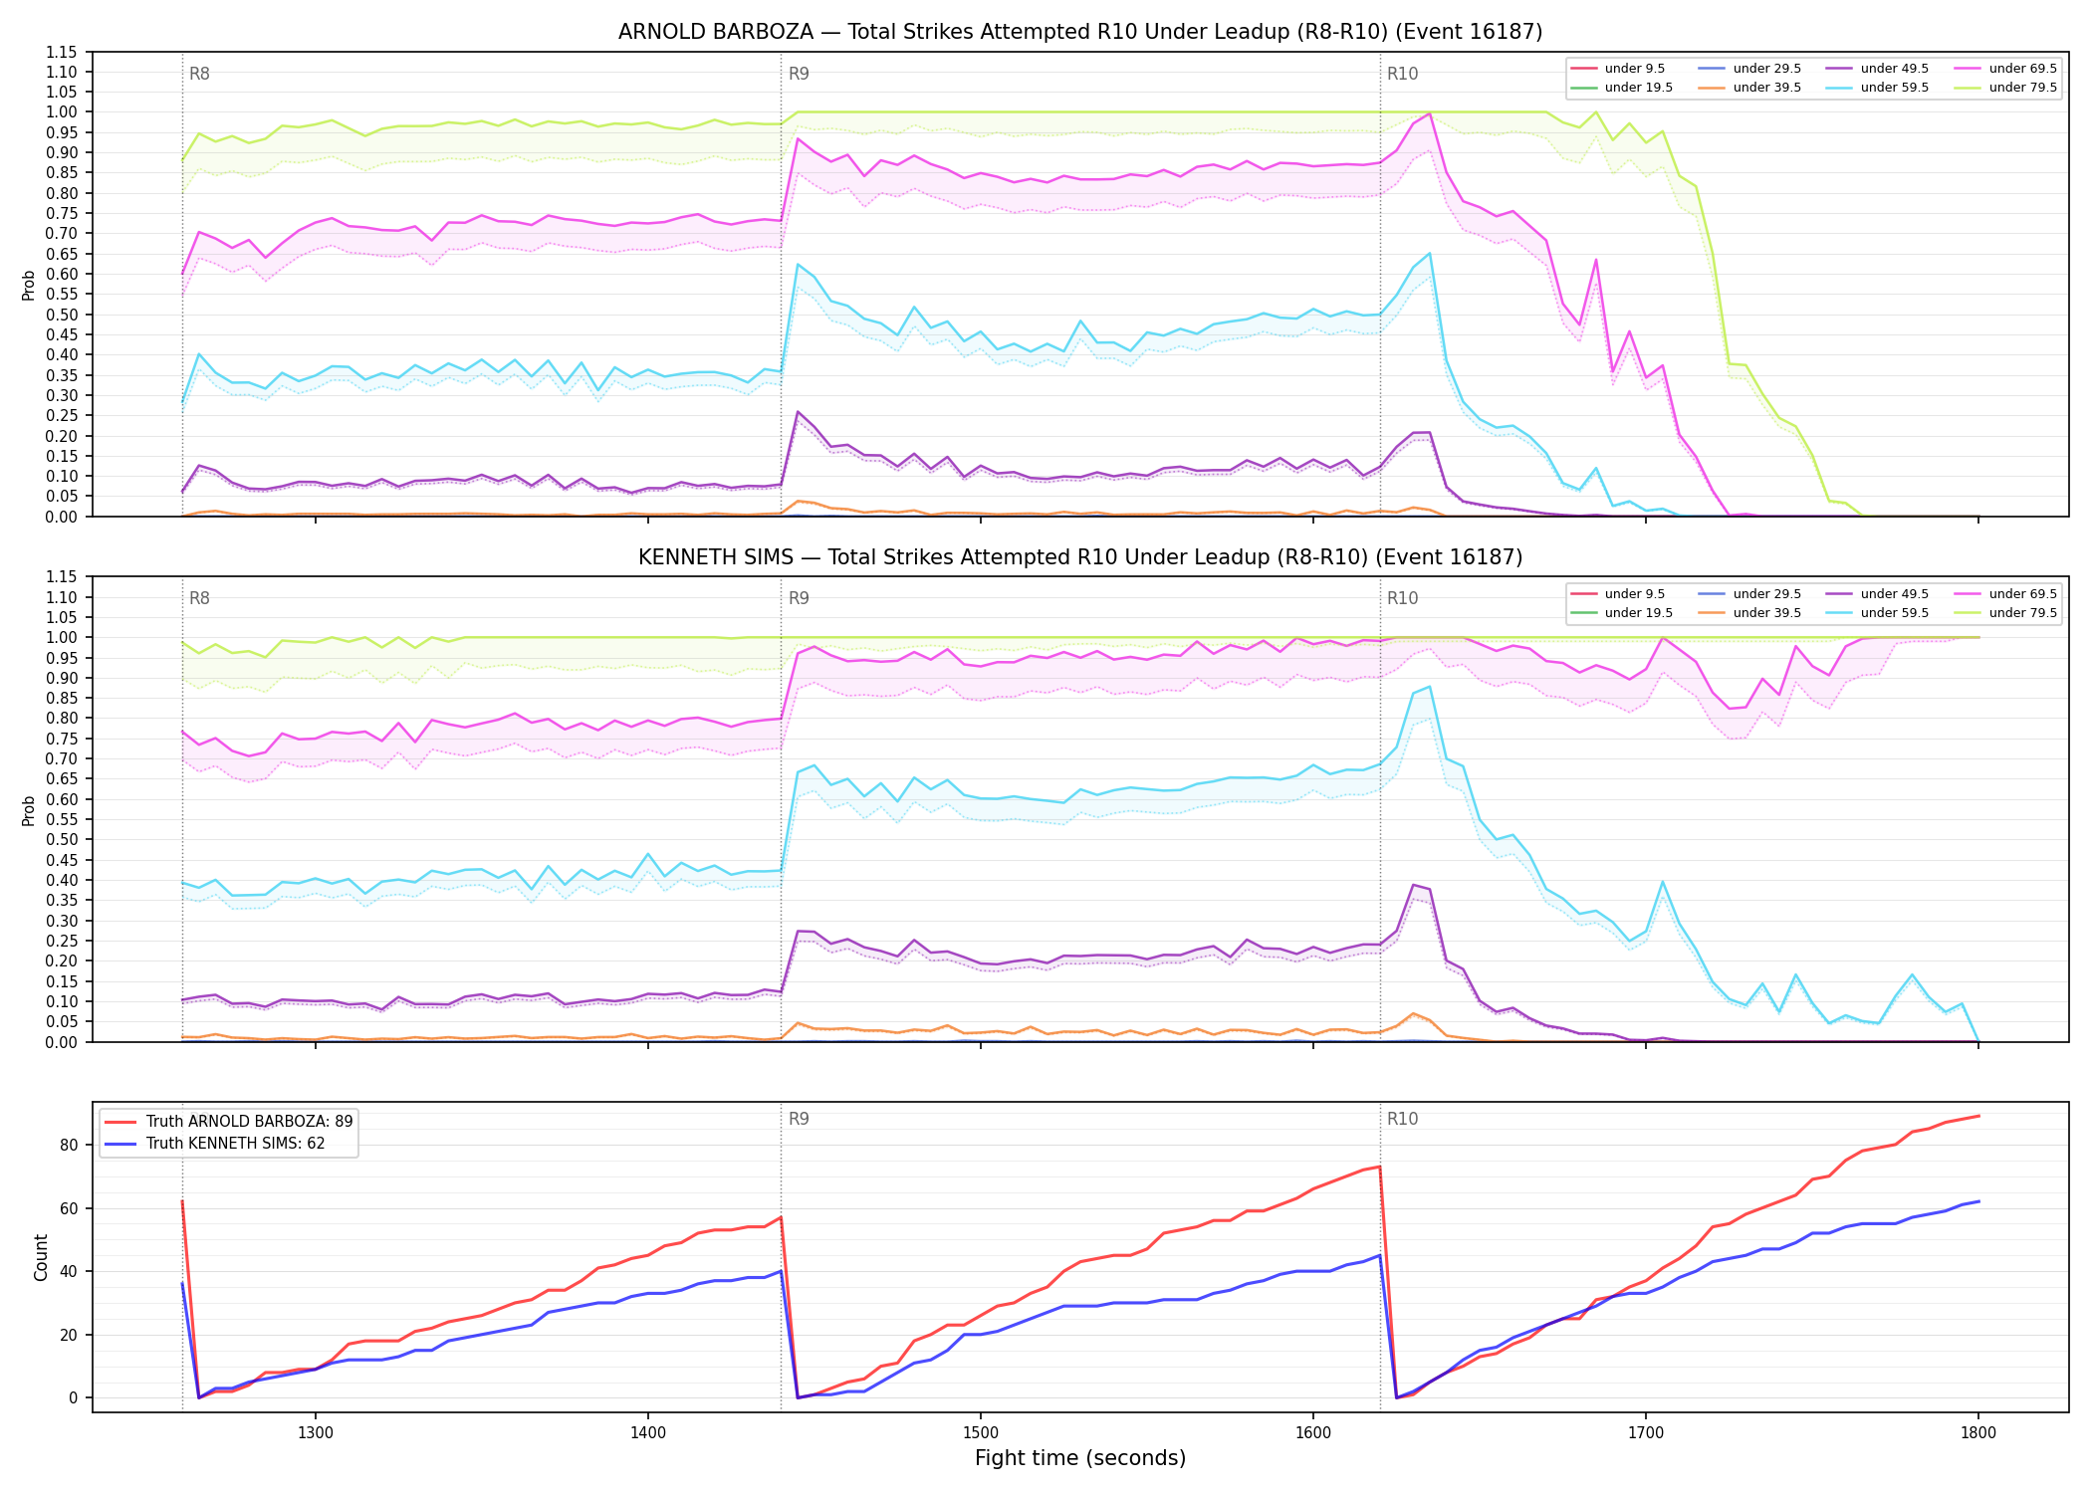Click the 0.00 y-tick in Sims chart
The width and height of the screenshot is (2091, 1493).
point(62,1042)
